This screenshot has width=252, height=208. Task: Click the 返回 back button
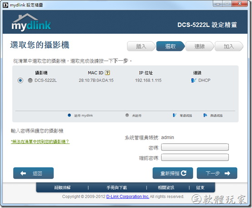33,173
